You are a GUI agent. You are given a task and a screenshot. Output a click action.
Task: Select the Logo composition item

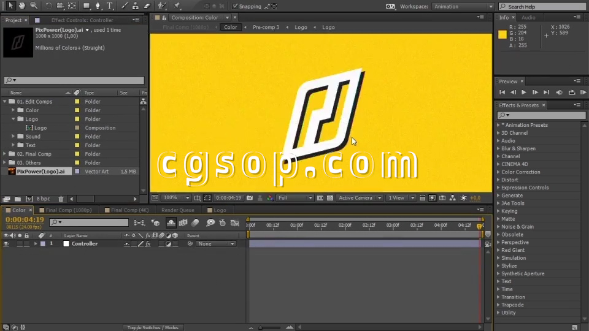[x=40, y=128]
